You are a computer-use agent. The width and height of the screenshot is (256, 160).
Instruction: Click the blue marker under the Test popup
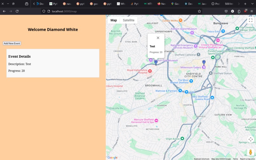tap(156, 63)
